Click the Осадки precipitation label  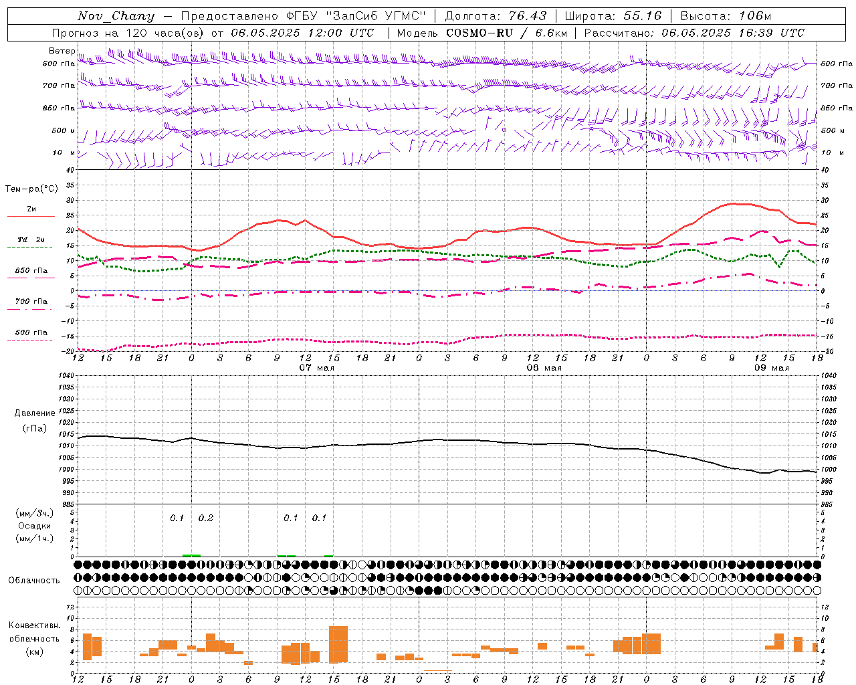pos(35,526)
